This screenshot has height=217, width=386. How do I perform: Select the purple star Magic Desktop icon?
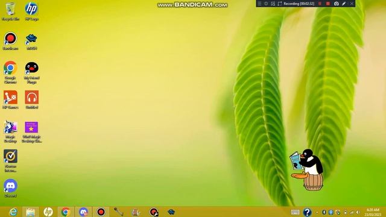point(32,131)
